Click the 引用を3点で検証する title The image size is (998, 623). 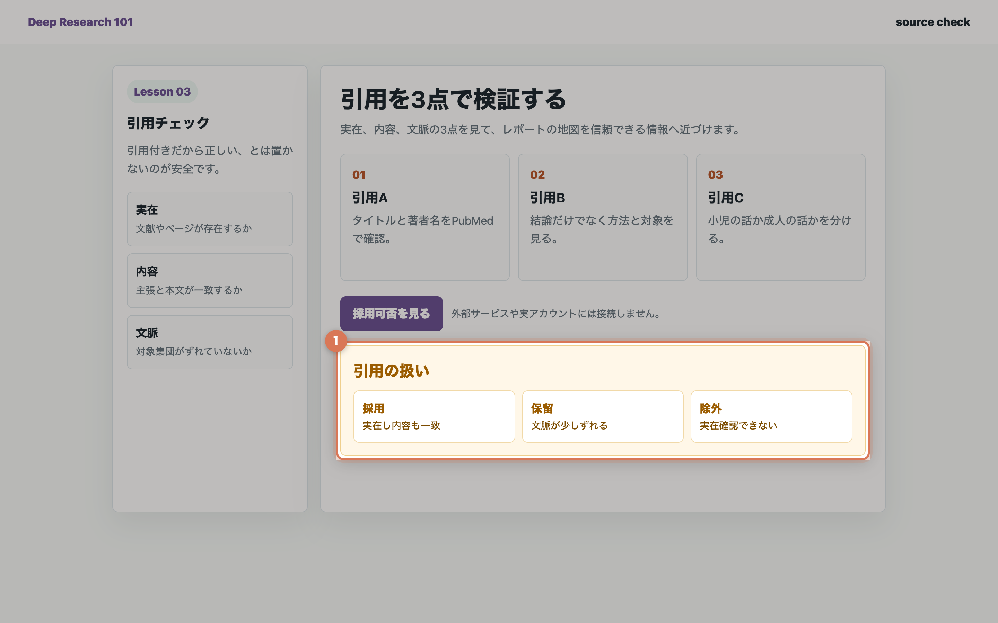click(x=453, y=99)
